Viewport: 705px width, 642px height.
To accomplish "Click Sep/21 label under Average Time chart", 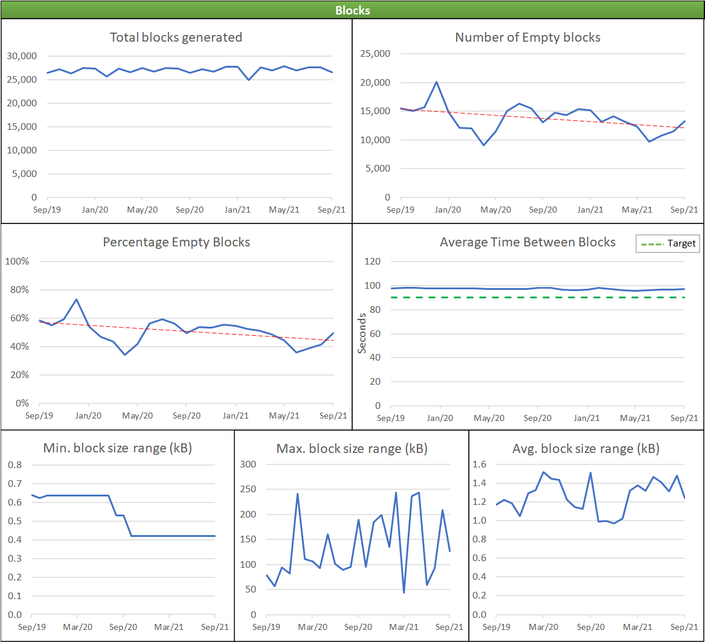I will 684,418.
